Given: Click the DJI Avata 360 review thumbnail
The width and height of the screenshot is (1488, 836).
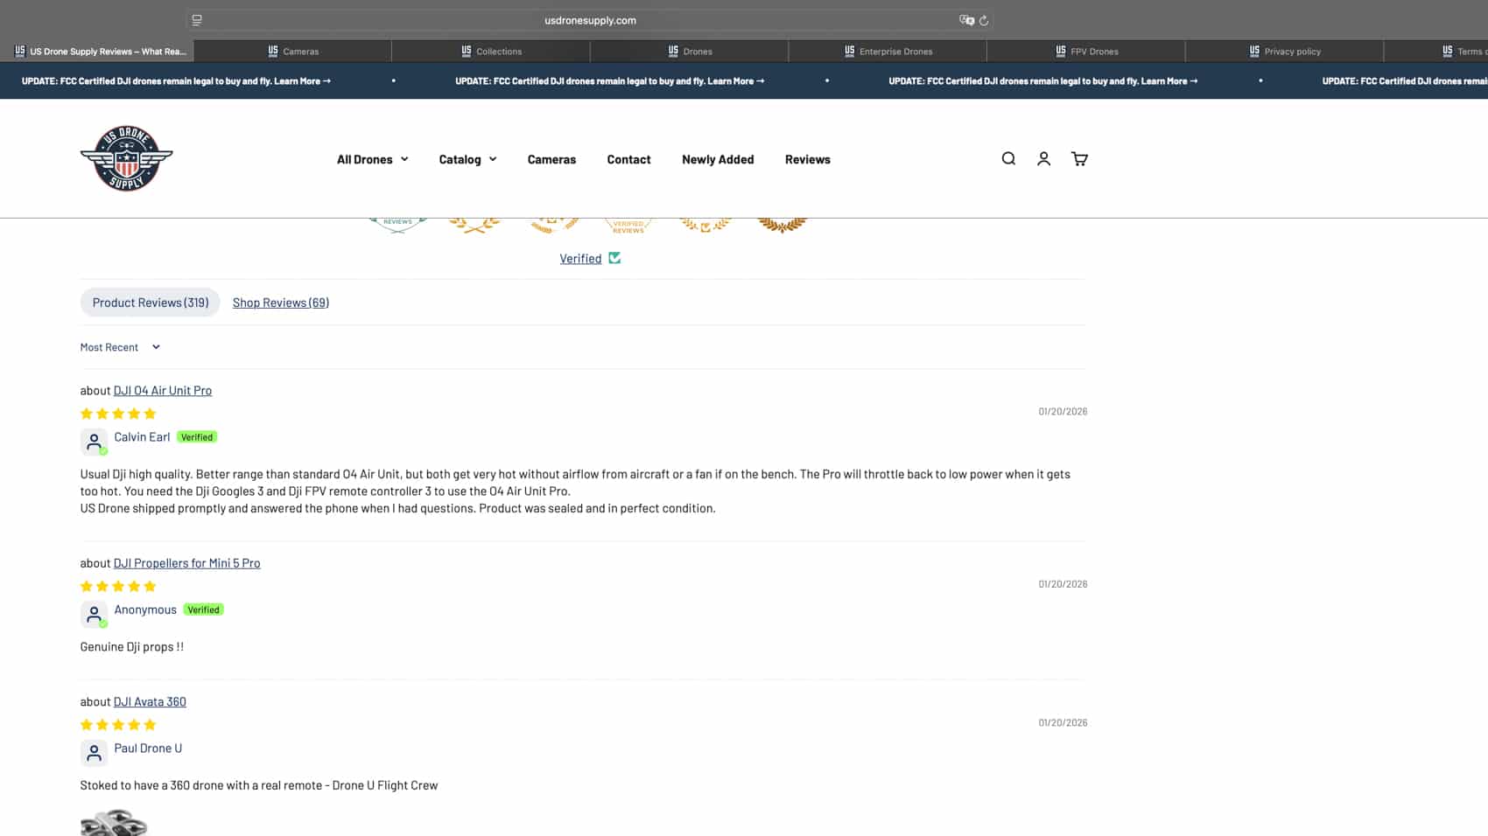Looking at the screenshot, I should [x=114, y=823].
